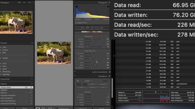The height and width of the screenshot is (109, 195).
Task: Collapse the Transform panel
Action: 109,76
